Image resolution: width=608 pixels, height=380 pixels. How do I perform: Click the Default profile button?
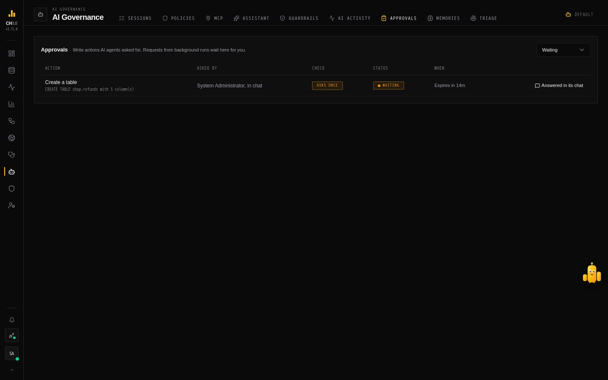579,14
